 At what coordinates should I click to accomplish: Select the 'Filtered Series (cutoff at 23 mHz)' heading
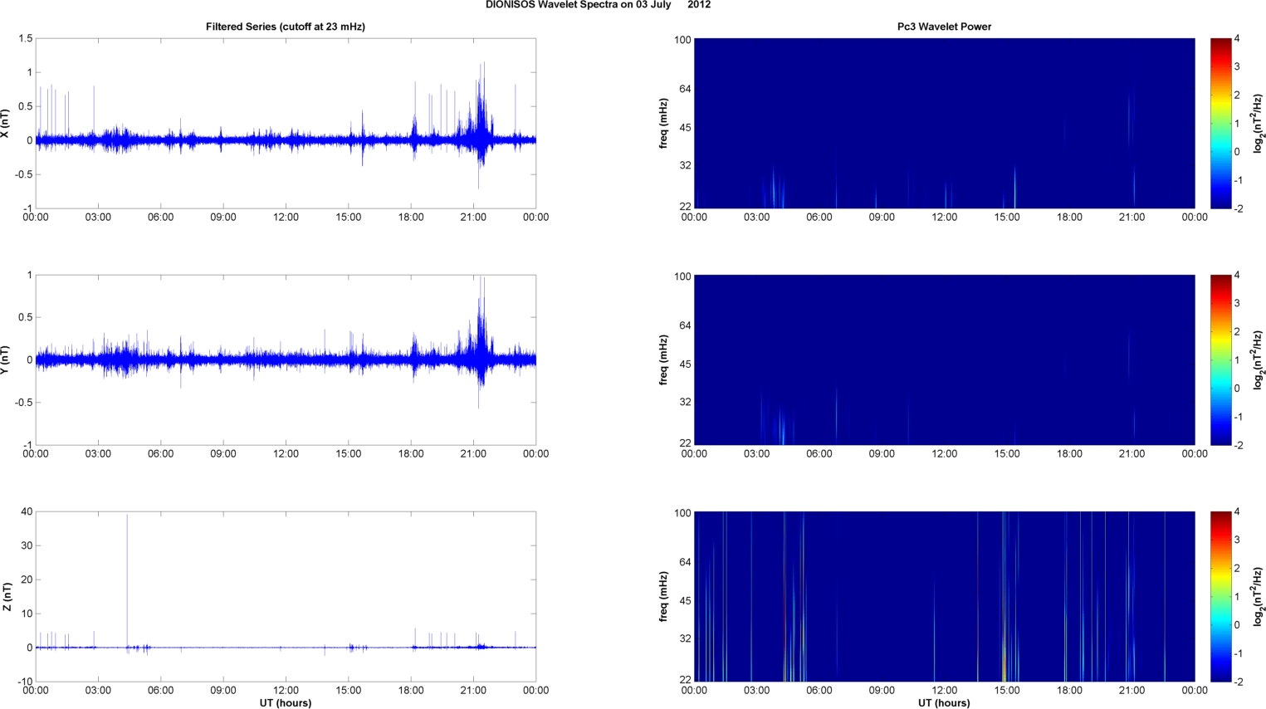286,27
